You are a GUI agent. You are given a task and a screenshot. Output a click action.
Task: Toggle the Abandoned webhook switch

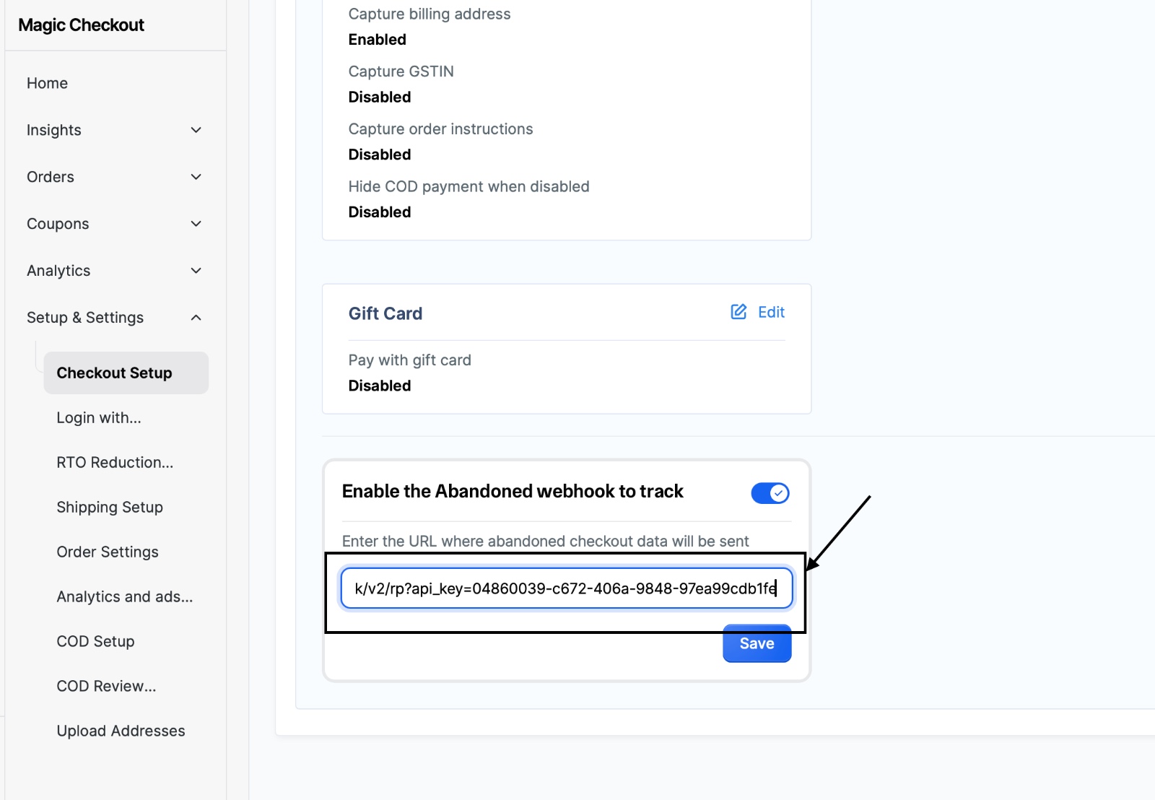point(770,493)
